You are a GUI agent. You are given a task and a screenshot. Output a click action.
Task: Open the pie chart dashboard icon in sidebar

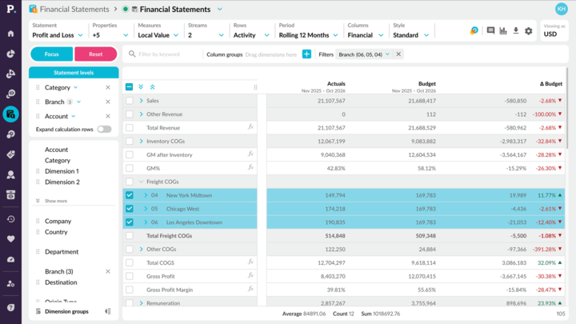[10, 54]
